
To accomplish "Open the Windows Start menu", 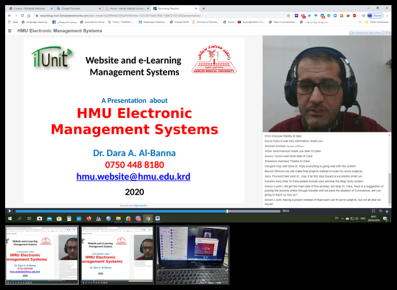I will point(10,218).
